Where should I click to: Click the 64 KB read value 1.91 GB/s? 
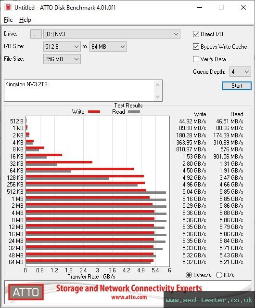(231, 171)
